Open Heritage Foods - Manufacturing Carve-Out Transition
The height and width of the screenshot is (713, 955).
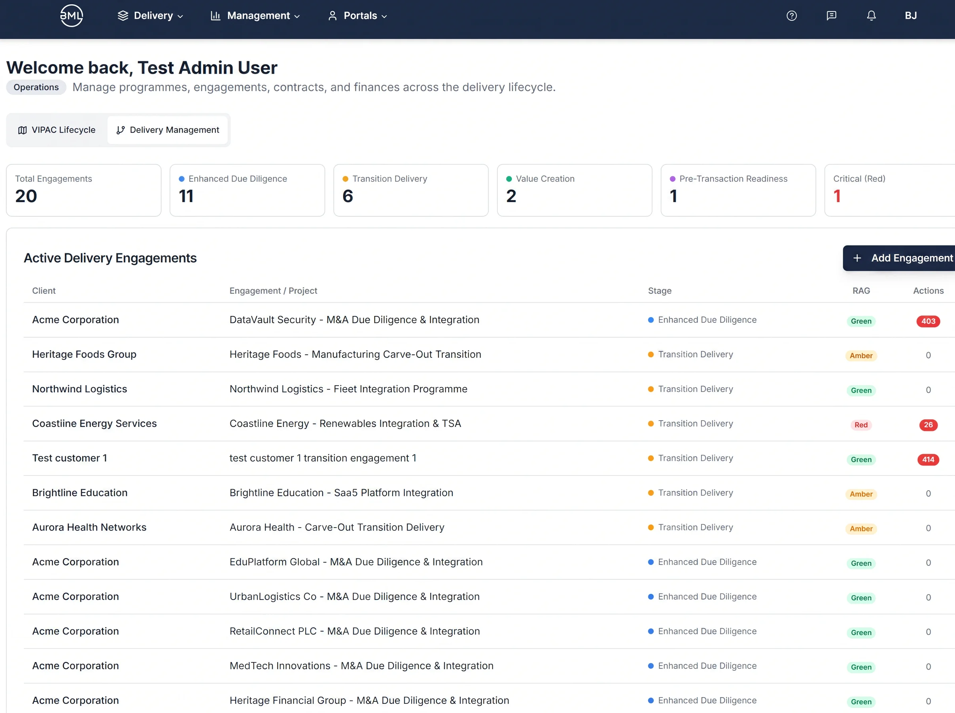click(x=355, y=355)
